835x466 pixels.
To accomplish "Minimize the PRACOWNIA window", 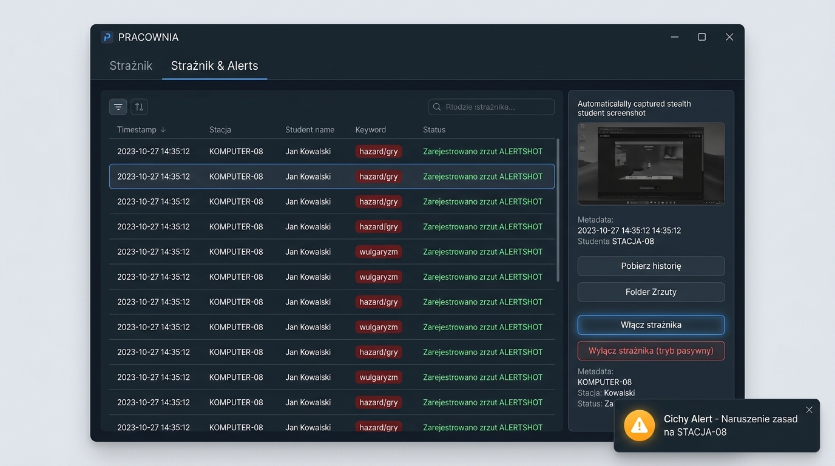I will [675, 37].
